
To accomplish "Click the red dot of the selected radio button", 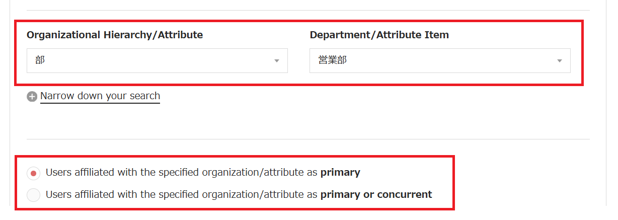I will tap(34, 173).
